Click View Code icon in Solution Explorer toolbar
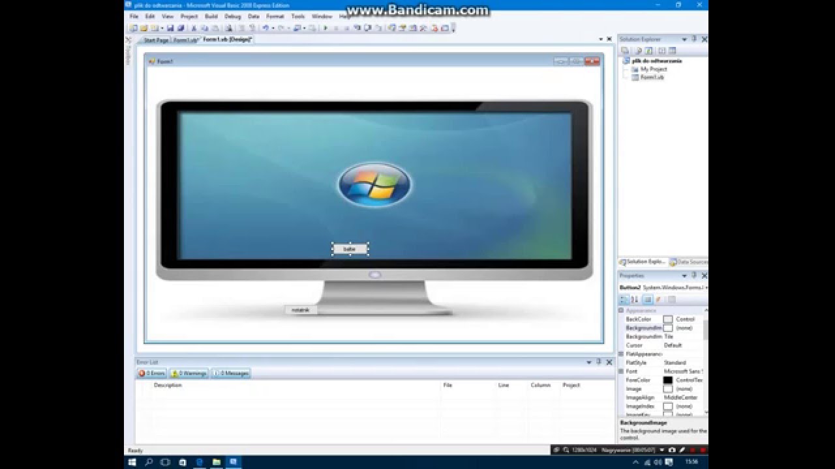This screenshot has height=469, width=835. click(661, 50)
